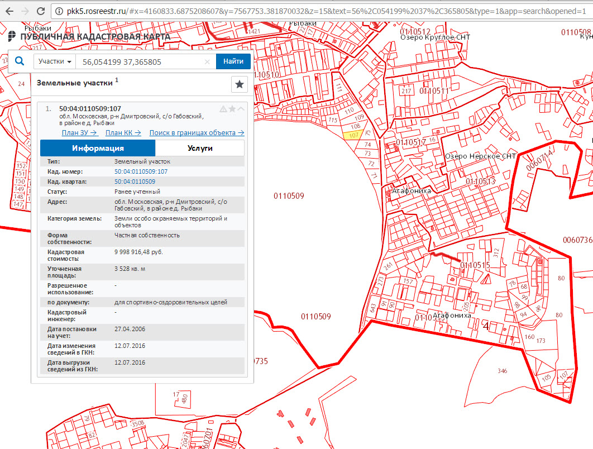Click the result title 50:04:0110509:107

tap(90, 108)
